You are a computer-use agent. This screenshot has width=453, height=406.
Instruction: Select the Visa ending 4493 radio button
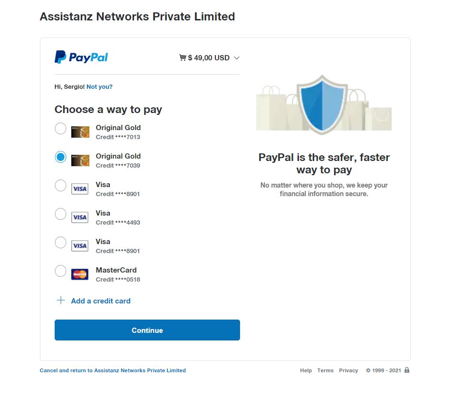pos(60,214)
